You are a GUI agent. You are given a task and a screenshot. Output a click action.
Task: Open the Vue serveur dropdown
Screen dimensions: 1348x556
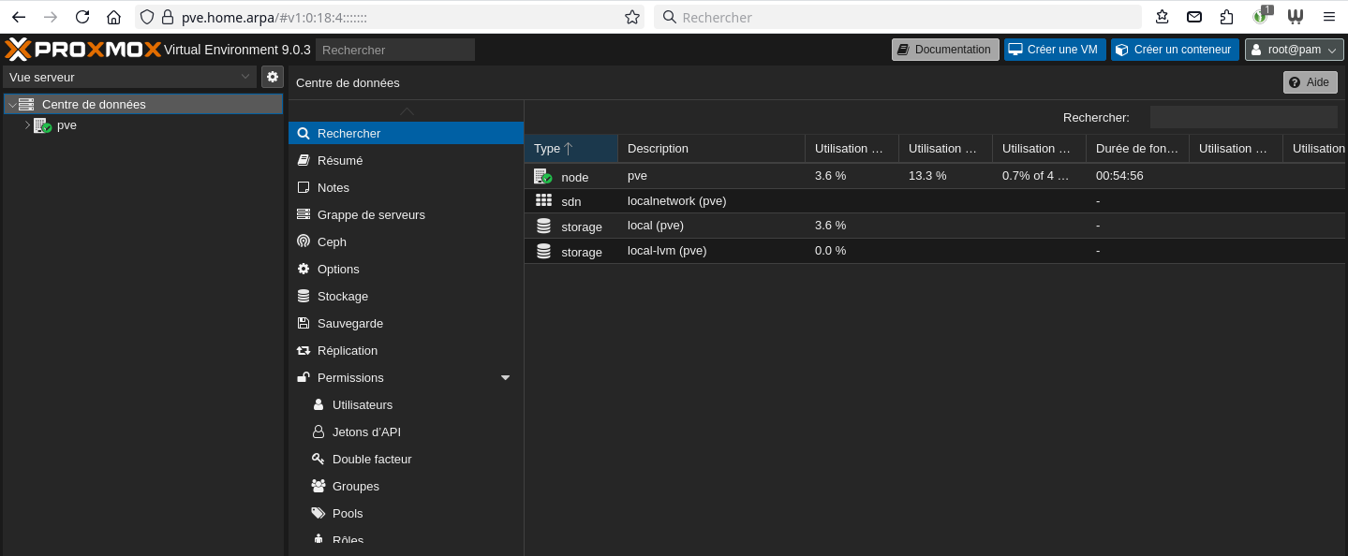[x=130, y=77]
